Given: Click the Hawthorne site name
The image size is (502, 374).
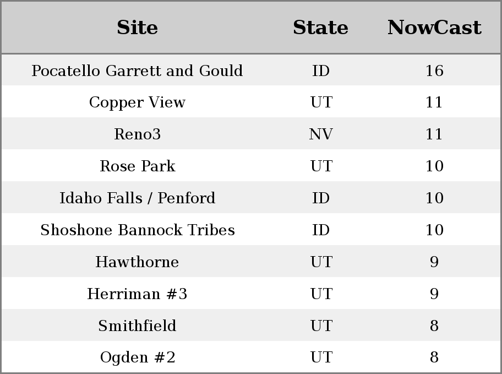Looking at the screenshot, I should point(137,262).
